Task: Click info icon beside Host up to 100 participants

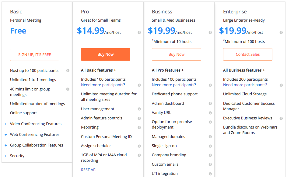Action: [x=68, y=71]
